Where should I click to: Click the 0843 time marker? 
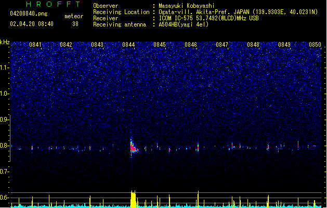tap(97, 45)
